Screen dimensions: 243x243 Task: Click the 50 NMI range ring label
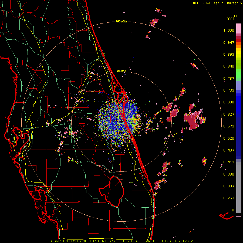coord(121,71)
